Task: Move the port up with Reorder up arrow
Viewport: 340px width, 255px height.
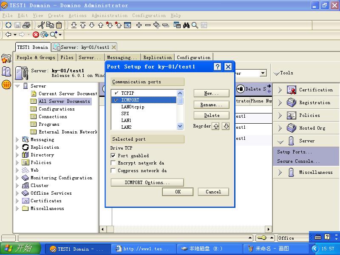Action: pos(216,126)
